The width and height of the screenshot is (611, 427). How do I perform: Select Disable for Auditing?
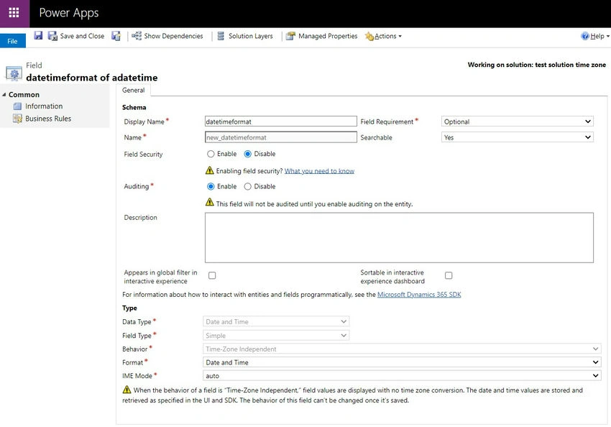click(247, 187)
